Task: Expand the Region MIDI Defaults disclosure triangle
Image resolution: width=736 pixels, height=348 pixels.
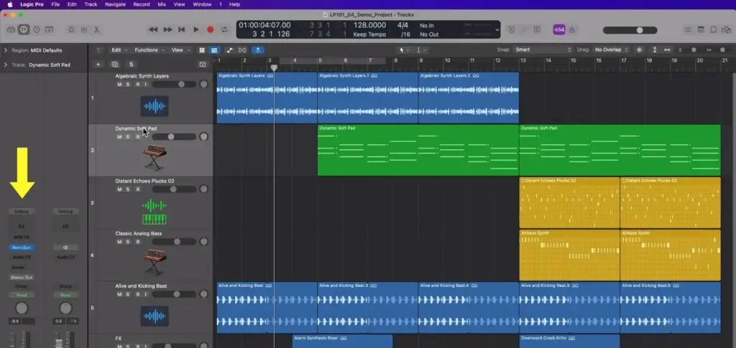Action: pos(6,50)
